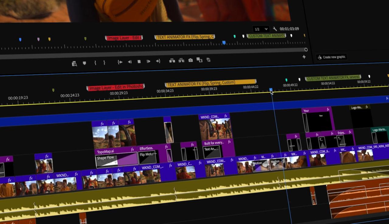Image resolution: width=389 pixels, height=224 pixels.
Task: Export a frame with the camera icon
Action: point(191,60)
